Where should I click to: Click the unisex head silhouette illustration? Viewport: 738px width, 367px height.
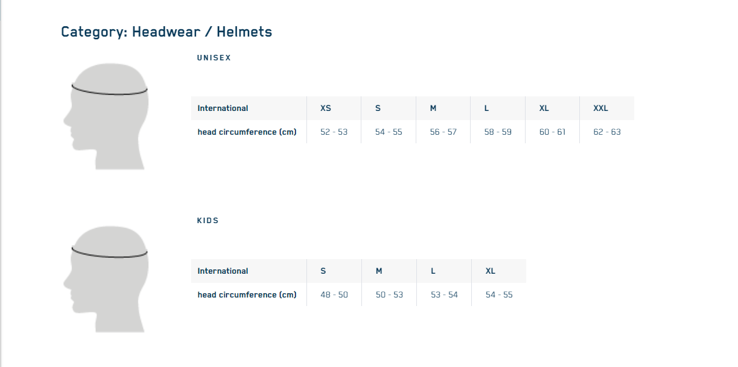tap(107, 116)
